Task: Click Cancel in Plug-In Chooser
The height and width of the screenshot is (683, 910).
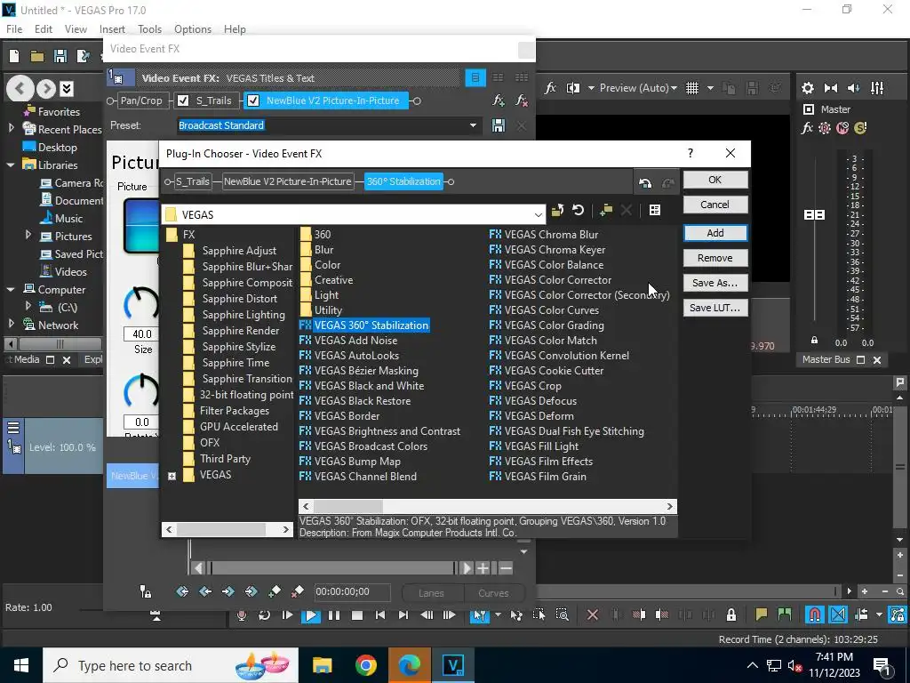Action: coord(715,205)
